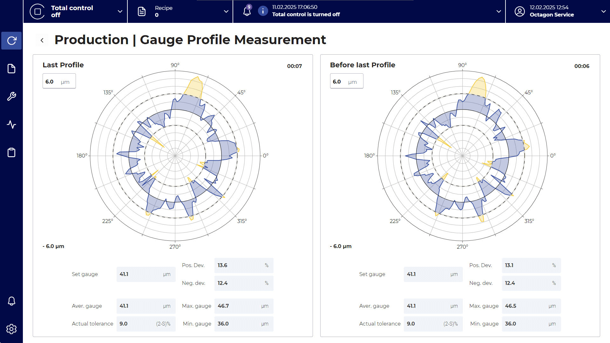The height and width of the screenshot is (343, 610).
Task: Click the bell icon in the sidebar
Action: coord(11,301)
